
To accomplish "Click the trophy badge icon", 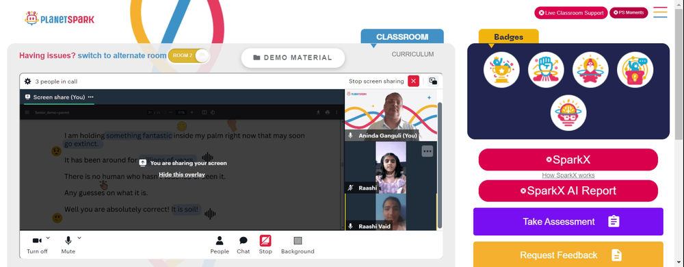I will (501, 70).
